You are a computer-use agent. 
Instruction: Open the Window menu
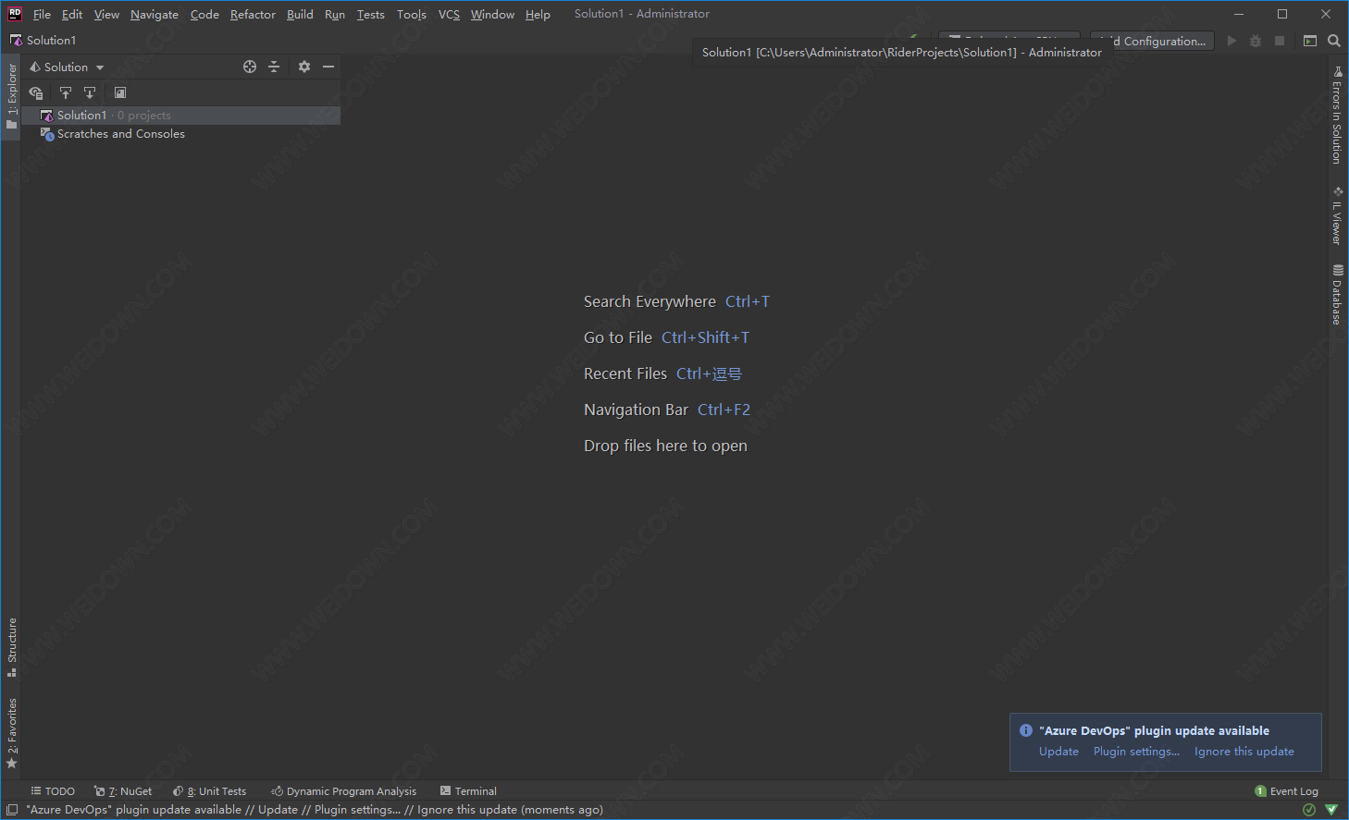click(492, 14)
